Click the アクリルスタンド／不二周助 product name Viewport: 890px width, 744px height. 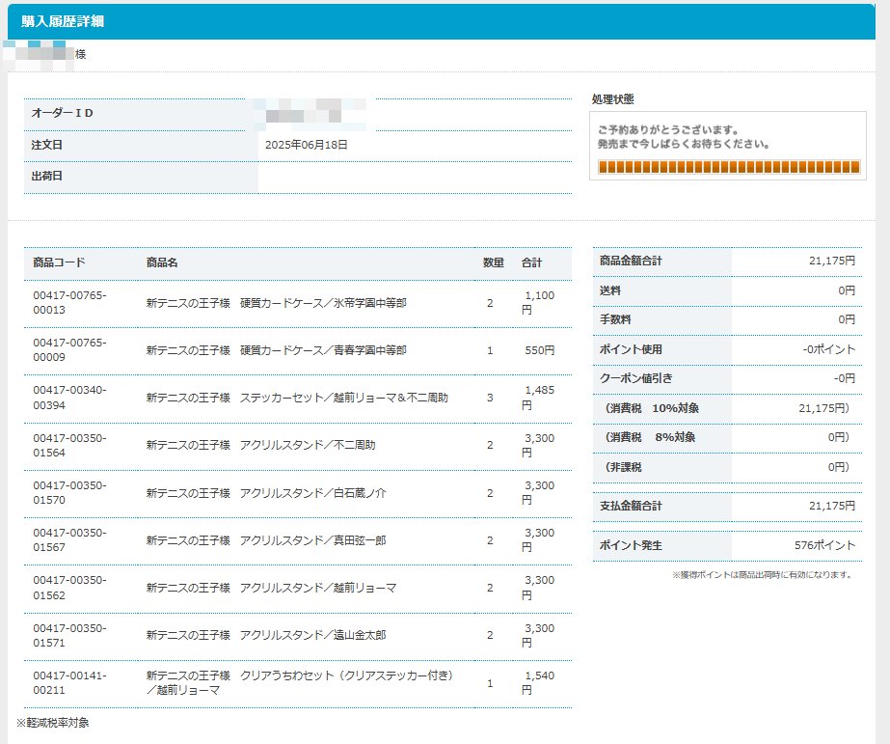[x=261, y=445]
